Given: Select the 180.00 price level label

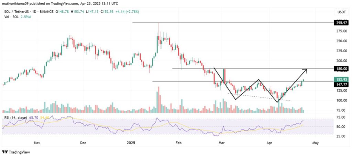Looking at the screenshot, I should click(341, 69).
